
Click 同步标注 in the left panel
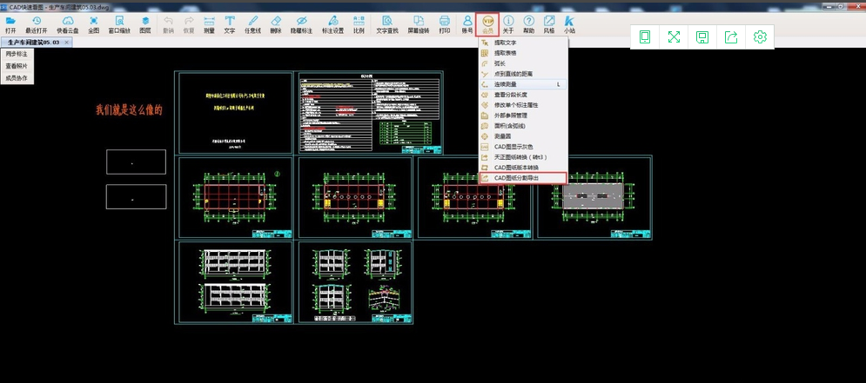[x=17, y=54]
